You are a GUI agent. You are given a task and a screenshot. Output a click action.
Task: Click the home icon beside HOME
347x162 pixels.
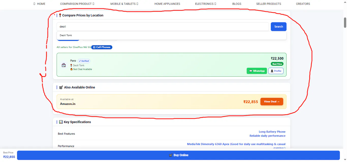click(x=35, y=4)
